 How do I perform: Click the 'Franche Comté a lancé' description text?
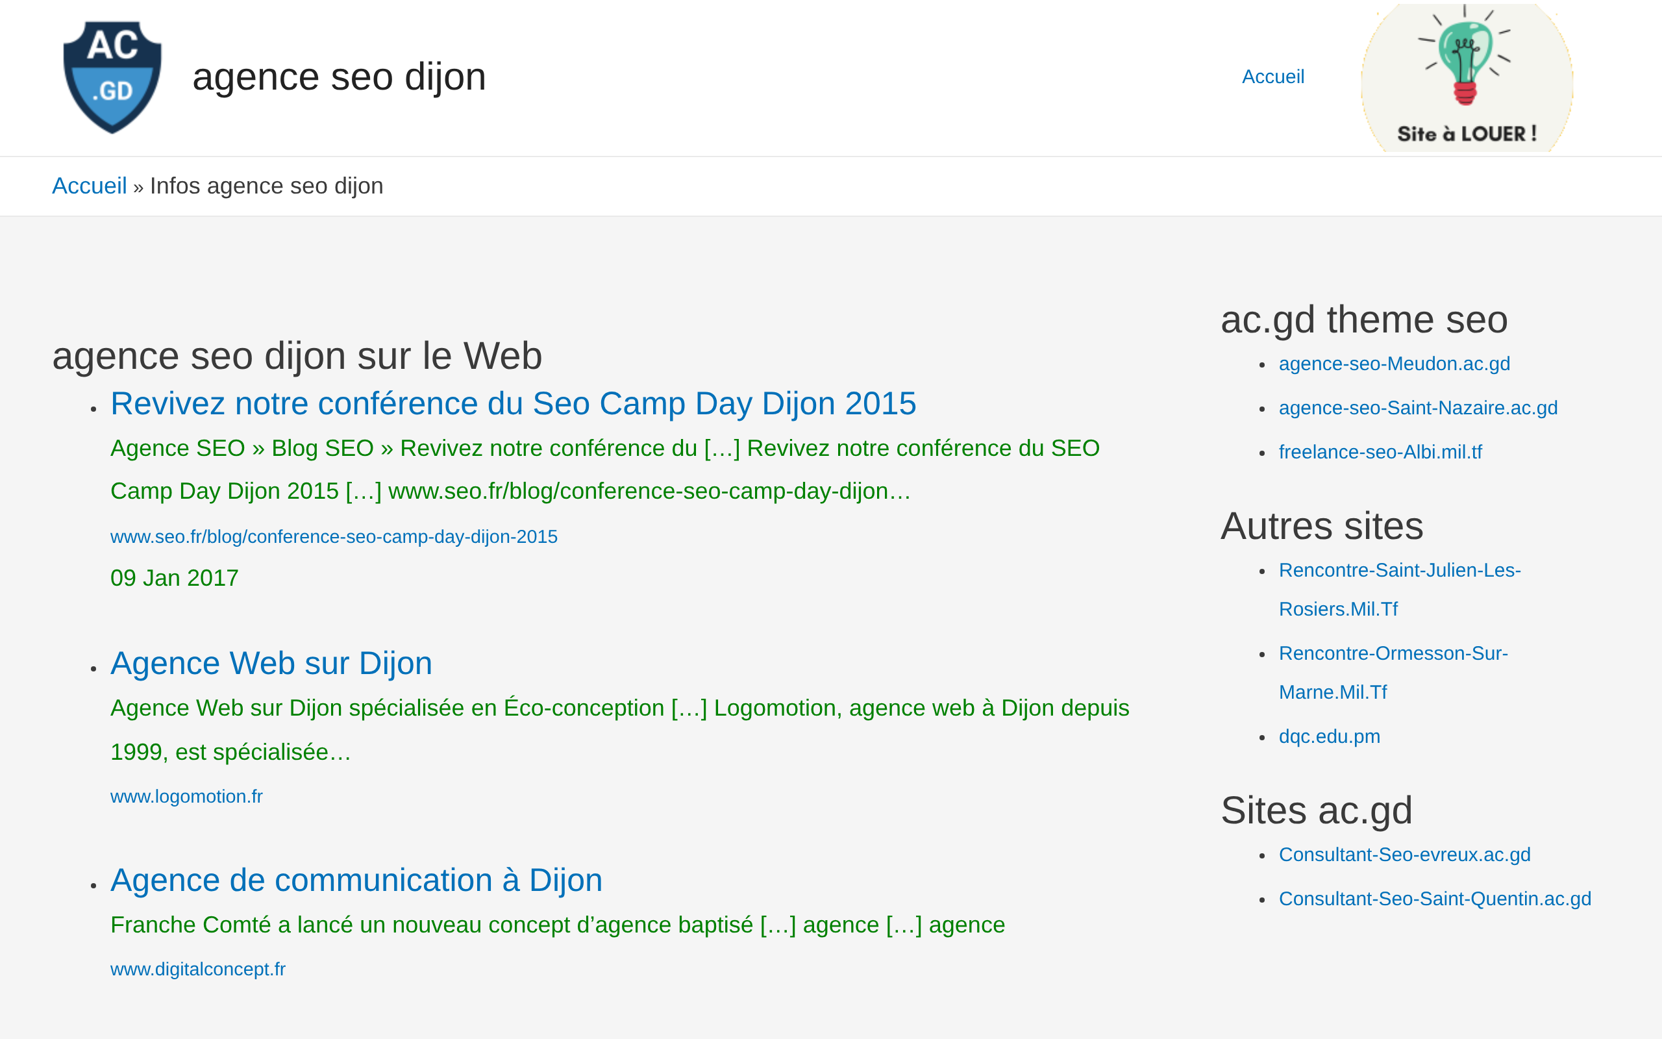click(558, 925)
